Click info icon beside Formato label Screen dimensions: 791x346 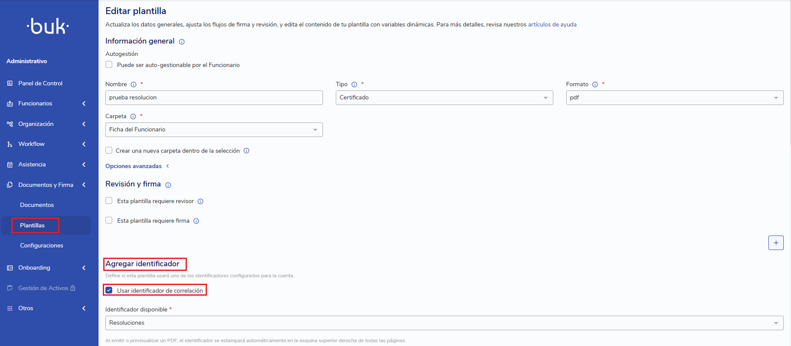(x=595, y=84)
